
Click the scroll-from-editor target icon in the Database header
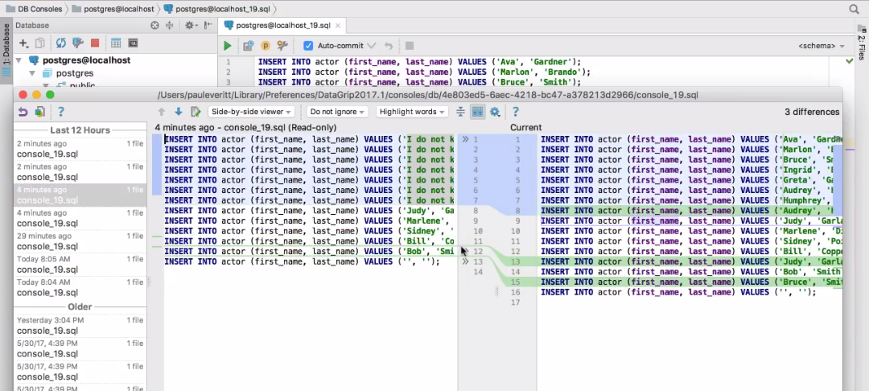[154, 26]
